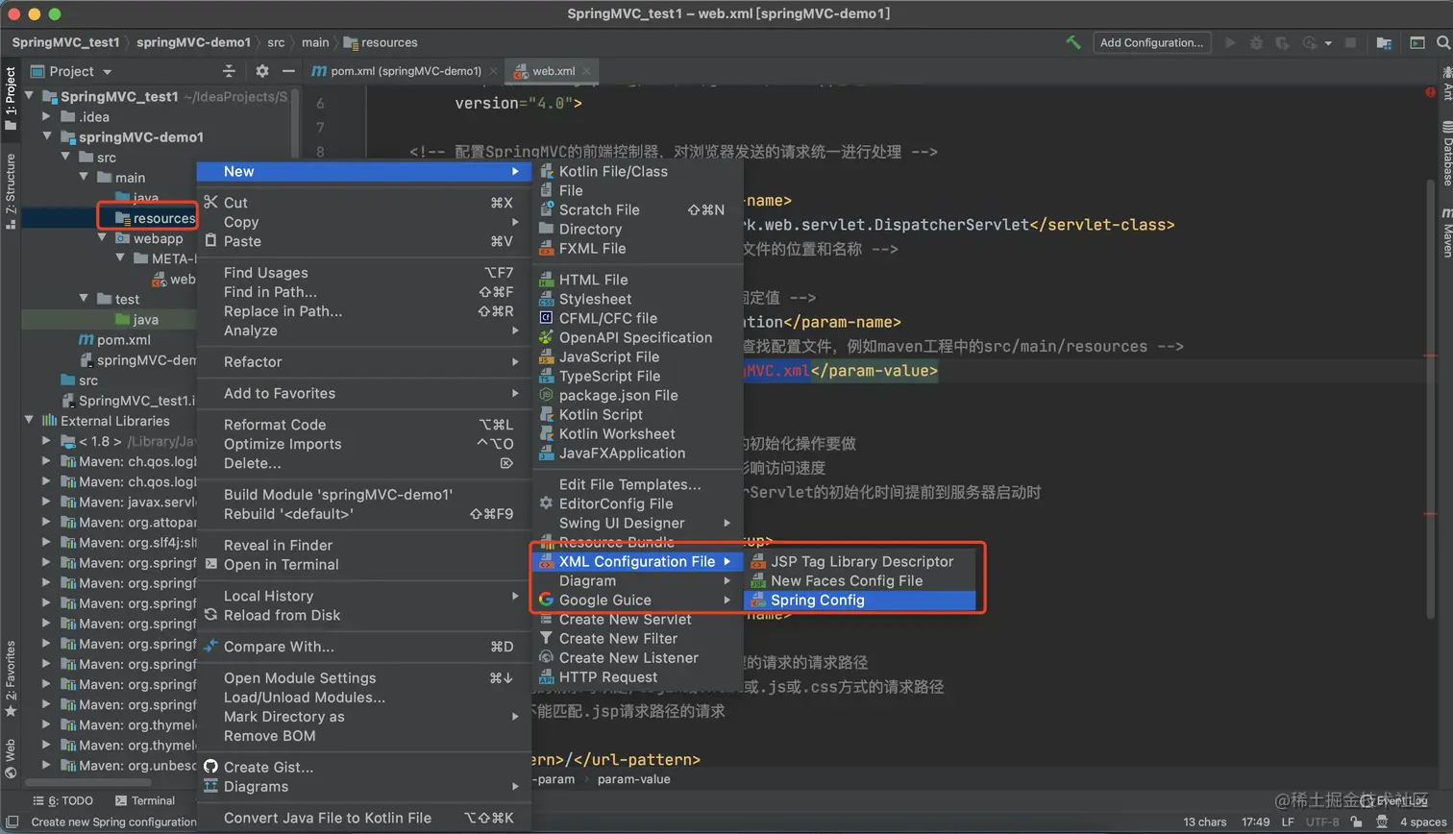Click the Stop square icon in toolbar
The width and height of the screenshot is (1453, 834).
(x=1350, y=42)
